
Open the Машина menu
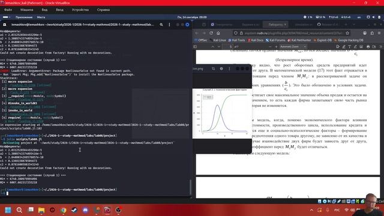click(26, 10)
